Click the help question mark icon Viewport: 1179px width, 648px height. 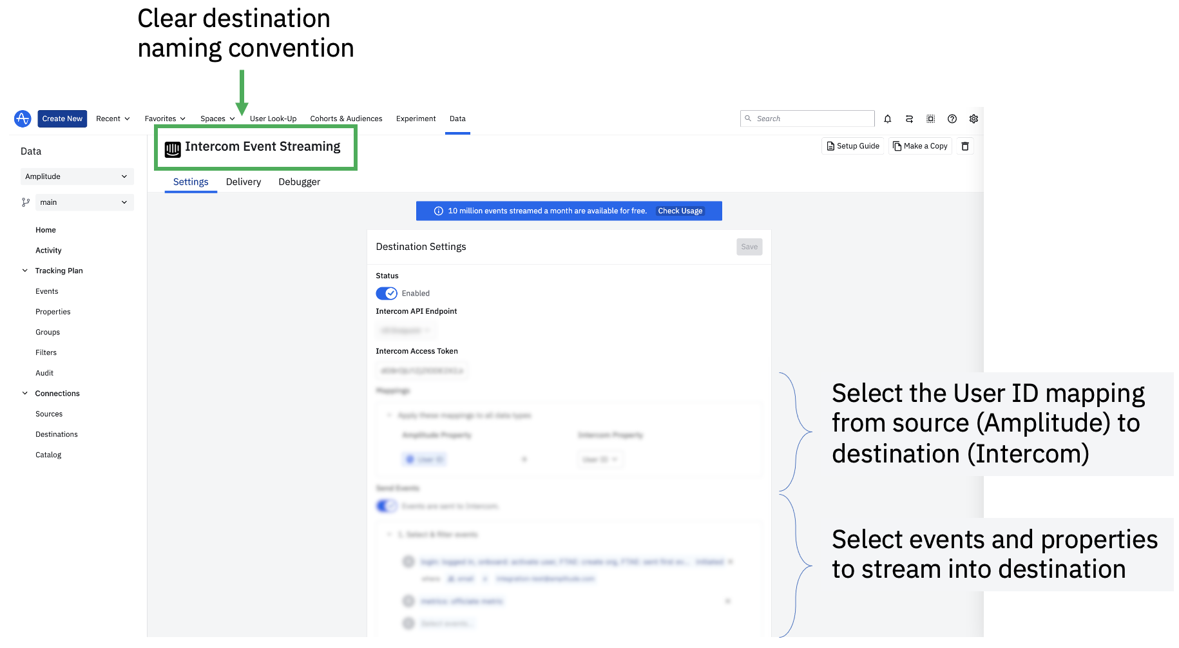[952, 119]
